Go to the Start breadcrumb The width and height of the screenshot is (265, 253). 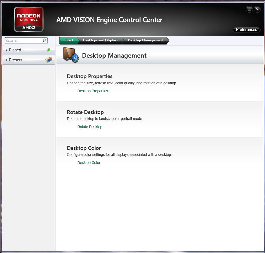(69, 40)
